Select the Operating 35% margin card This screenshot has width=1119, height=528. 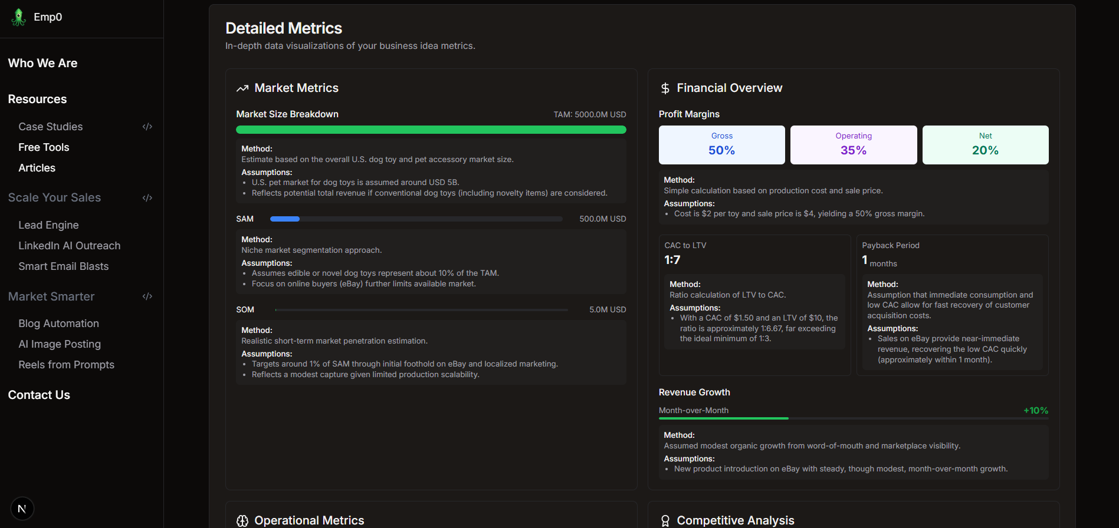(x=854, y=145)
